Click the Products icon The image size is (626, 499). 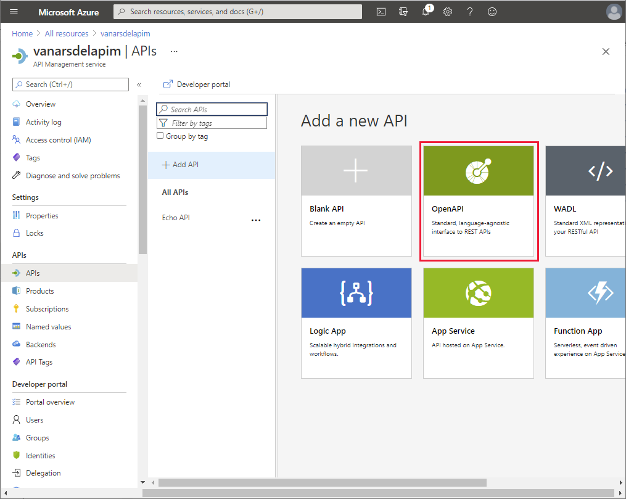tap(17, 291)
